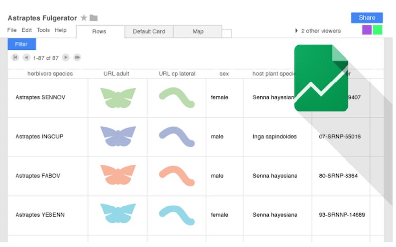Click the blue Filter button
The image size is (396, 247).
(22, 44)
